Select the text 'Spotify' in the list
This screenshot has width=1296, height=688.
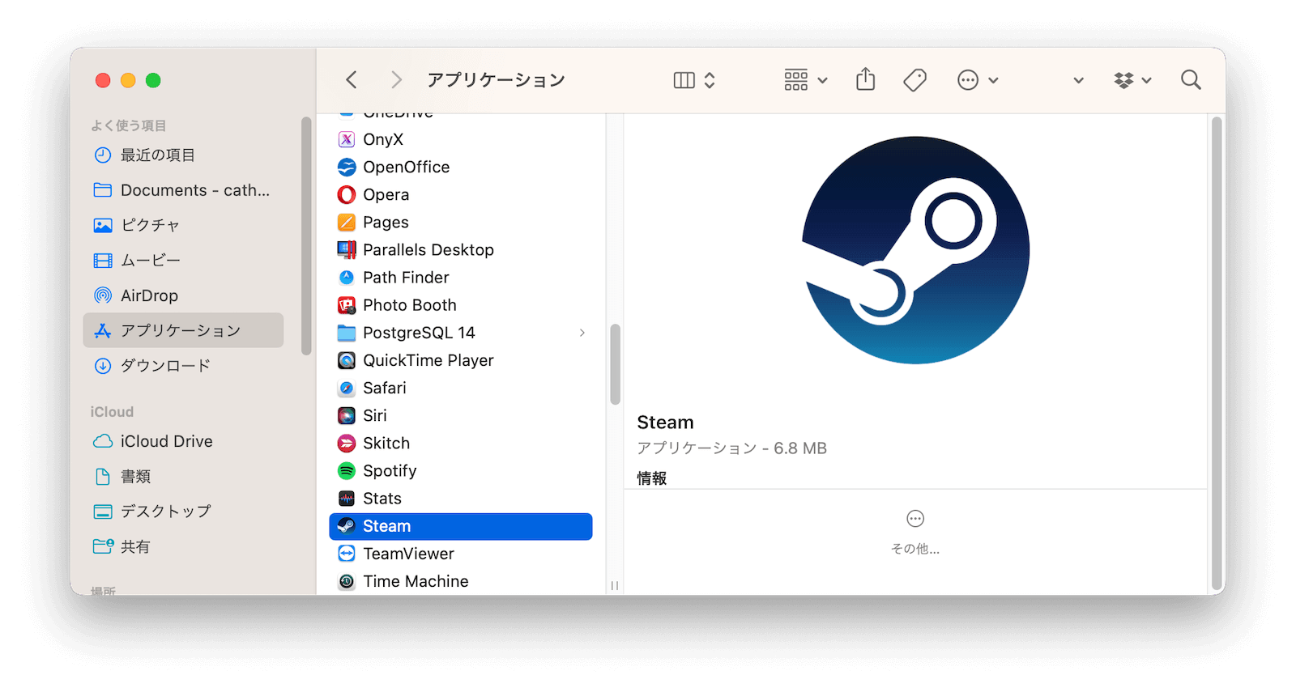tap(390, 471)
